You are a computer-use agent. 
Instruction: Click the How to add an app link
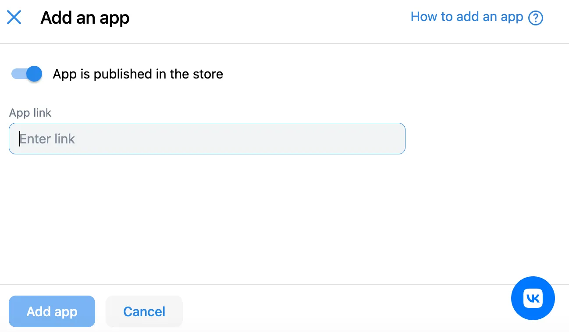click(x=466, y=17)
